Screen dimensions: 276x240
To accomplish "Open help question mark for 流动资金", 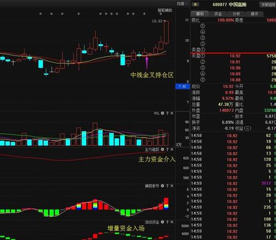I will point(167,222).
